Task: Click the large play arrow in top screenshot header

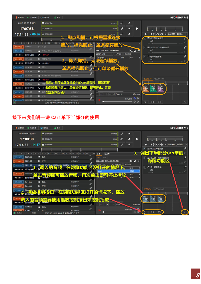Action: tap(137, 29)
